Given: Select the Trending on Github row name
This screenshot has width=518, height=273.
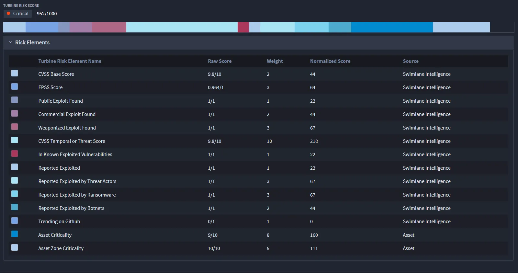Looking at the screenshot, I should pyautogui.click(x=59, y=222).
